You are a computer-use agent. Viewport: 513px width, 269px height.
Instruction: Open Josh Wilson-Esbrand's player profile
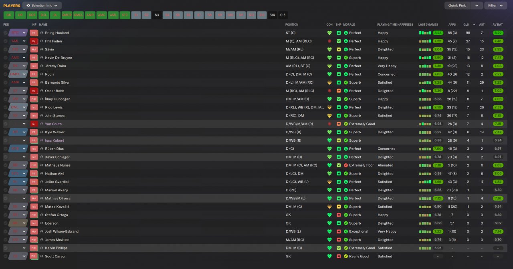pyautogui.click(x=62, y=231)
